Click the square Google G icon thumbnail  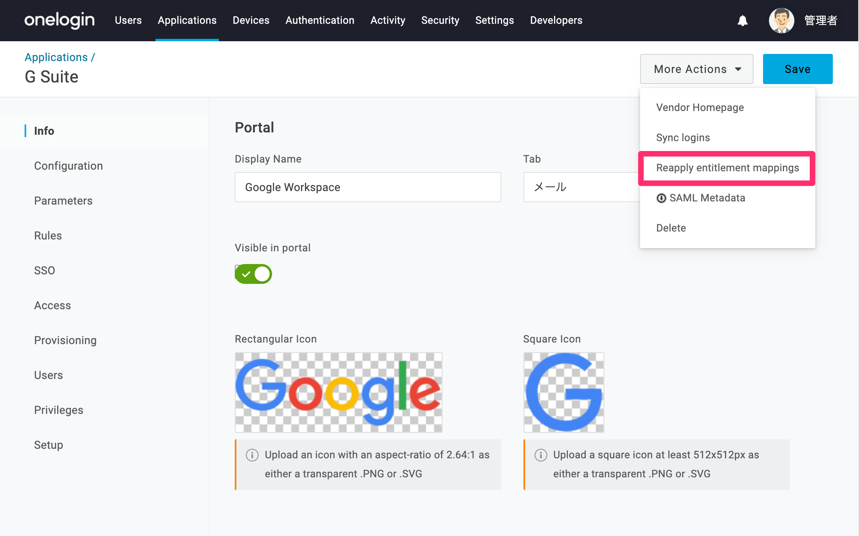(x=564, y=392)
